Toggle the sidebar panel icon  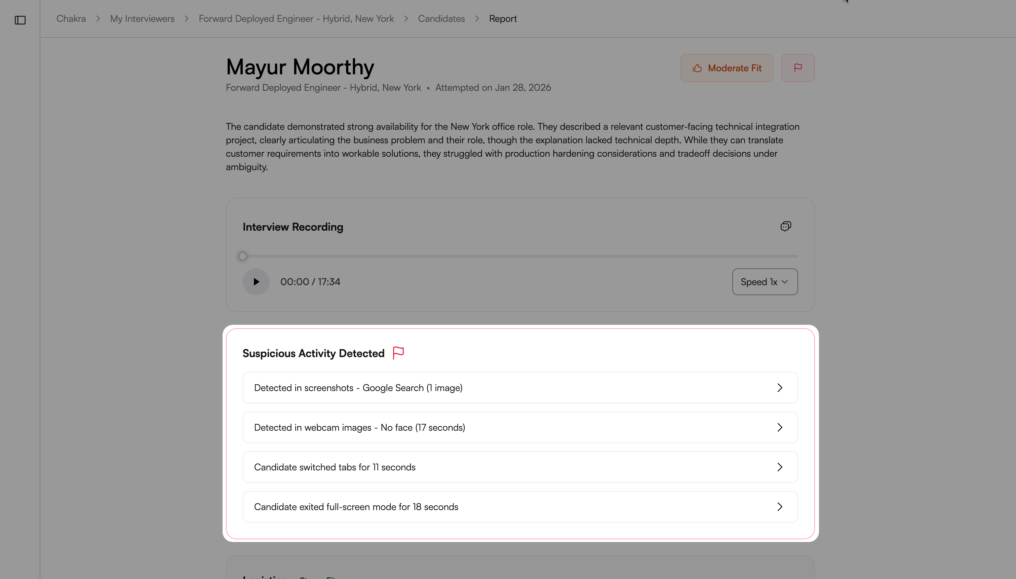pos(20,20)
